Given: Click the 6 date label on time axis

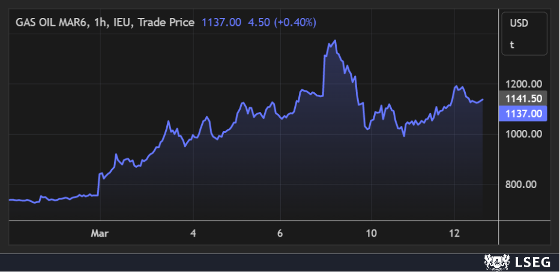Looking at the screenshot, I should (280, 233).
